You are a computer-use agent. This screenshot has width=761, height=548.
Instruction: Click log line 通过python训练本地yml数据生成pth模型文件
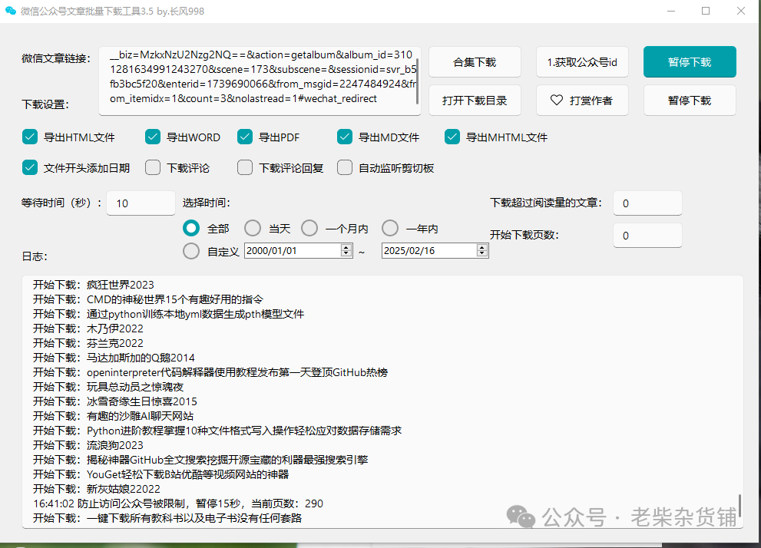pos(168,314)
